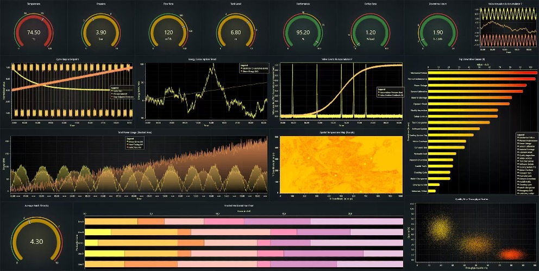The image size is (539, 271).
Task: Select the red cluster in Quality vs Throughput scatter
Action: click(x=512, y=254)
